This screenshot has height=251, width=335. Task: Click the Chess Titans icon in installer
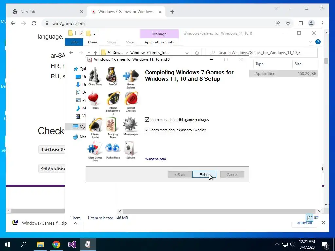click(x=95, y=75)
